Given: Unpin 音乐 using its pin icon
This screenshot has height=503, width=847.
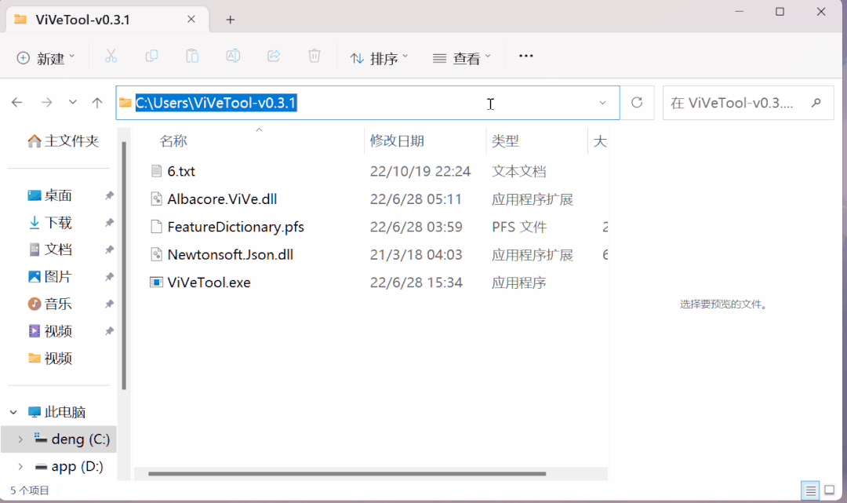Looking at the screenshot, I should click(109, 304).
